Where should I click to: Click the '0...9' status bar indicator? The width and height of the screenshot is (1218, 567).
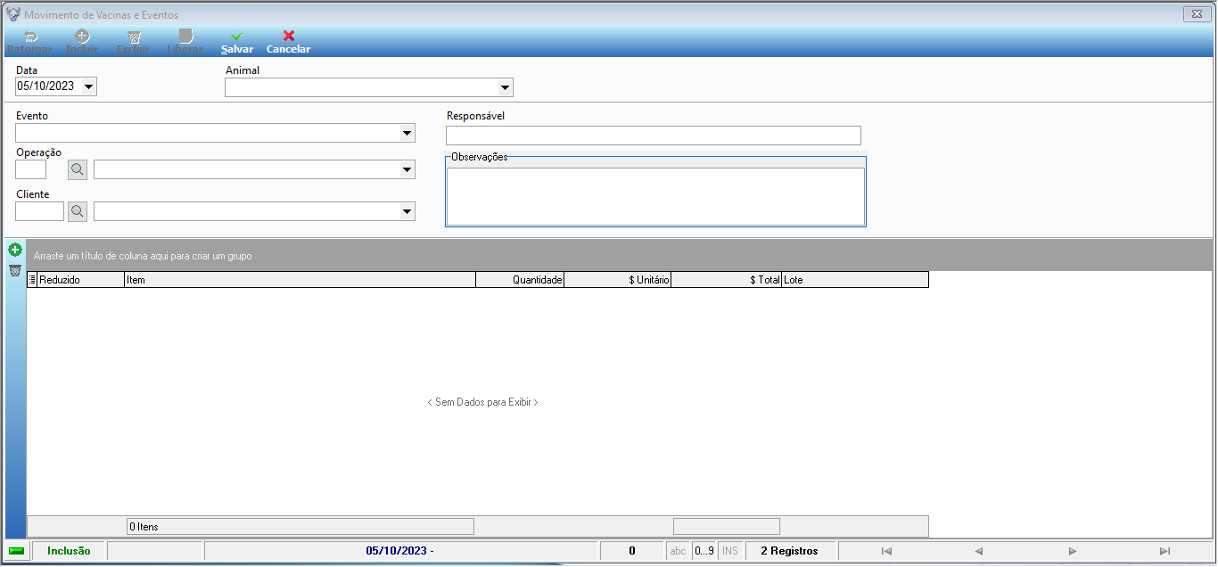[x=704, y=551]
